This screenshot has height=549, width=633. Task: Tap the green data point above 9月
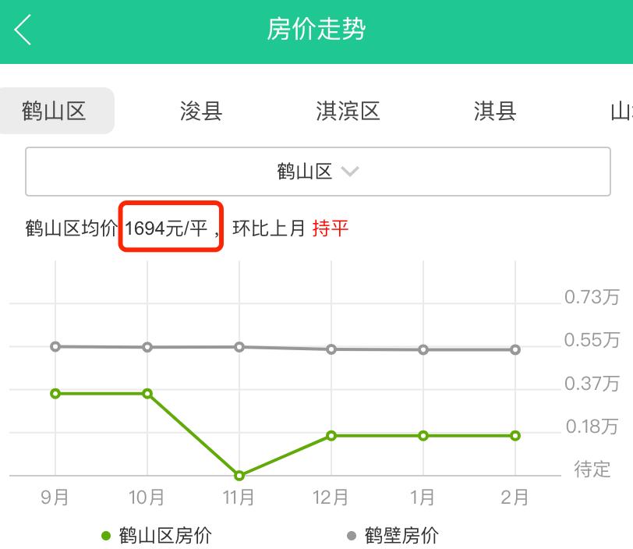tap(53, 395)
